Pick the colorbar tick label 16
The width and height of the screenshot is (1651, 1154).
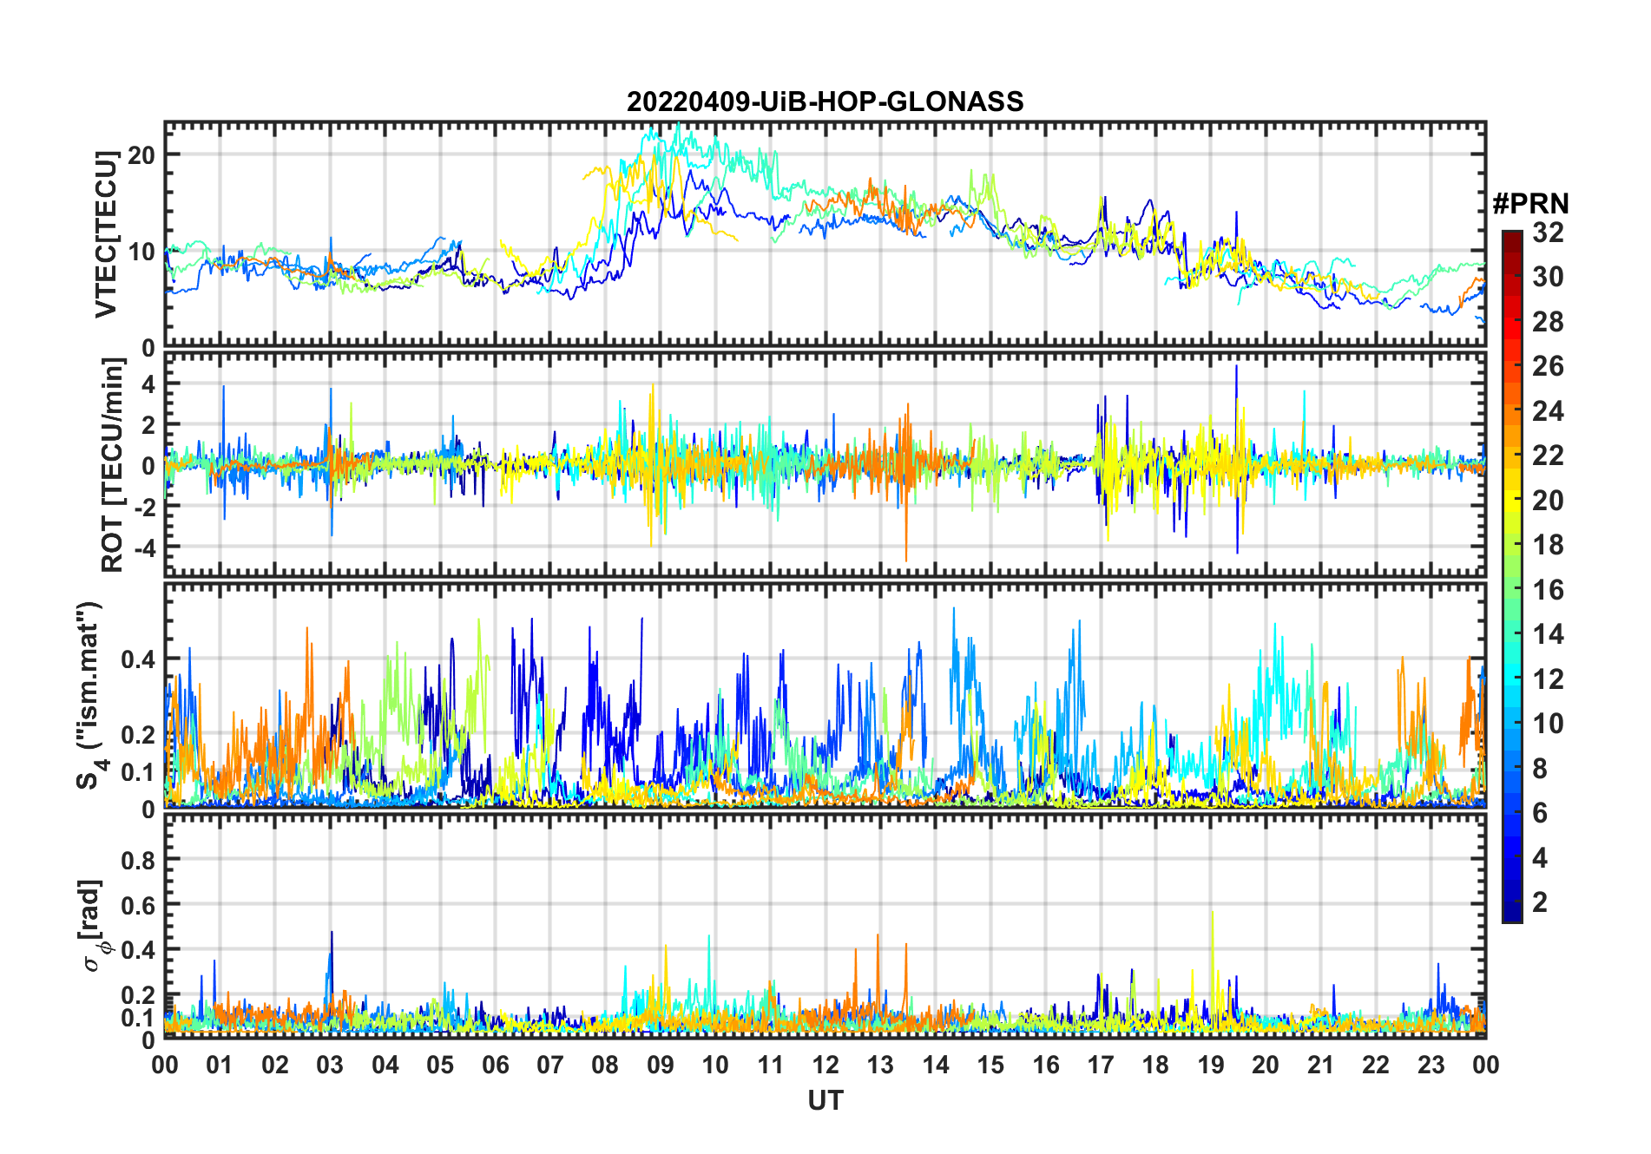tap(1548, 590)
